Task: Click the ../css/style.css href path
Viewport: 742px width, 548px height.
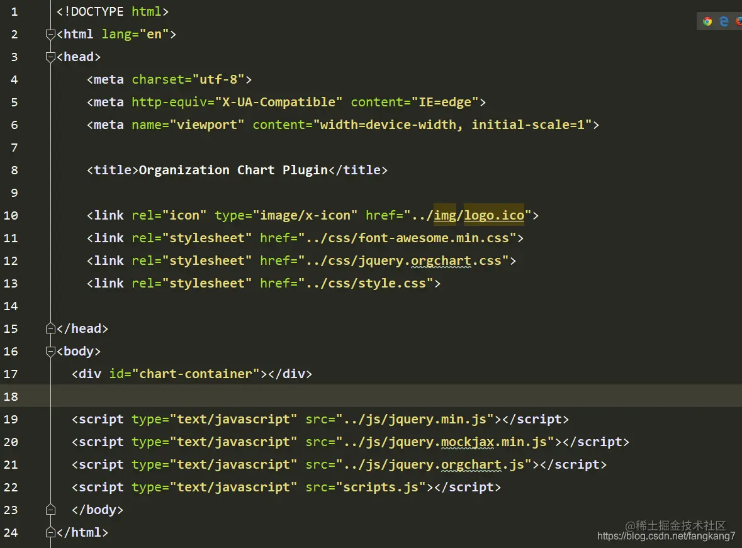Action: [x=366, y=284]
